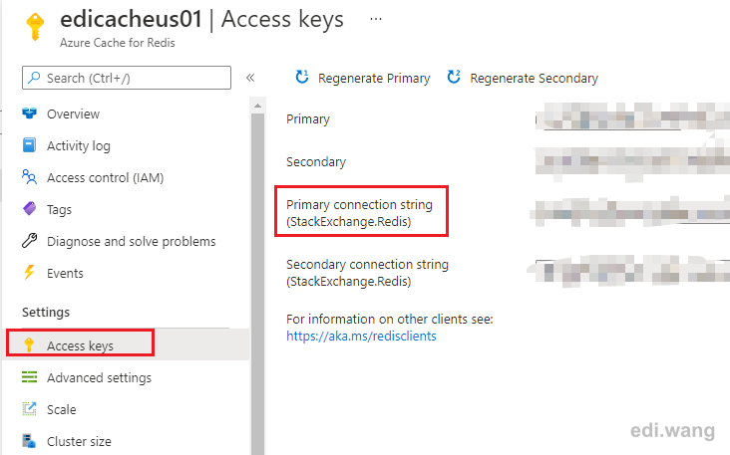This screenshot has width=730, height=455.
Task: Click the Access control people icon
Action: (x=29, y=177)
